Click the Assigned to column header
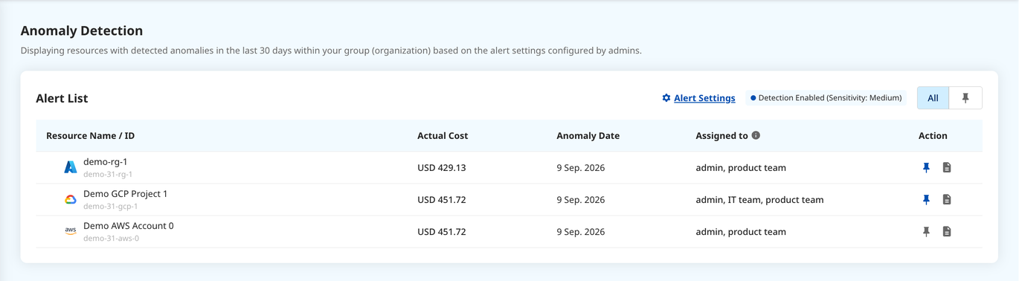This screenshot has height=281, width=1019. (721, 135)
